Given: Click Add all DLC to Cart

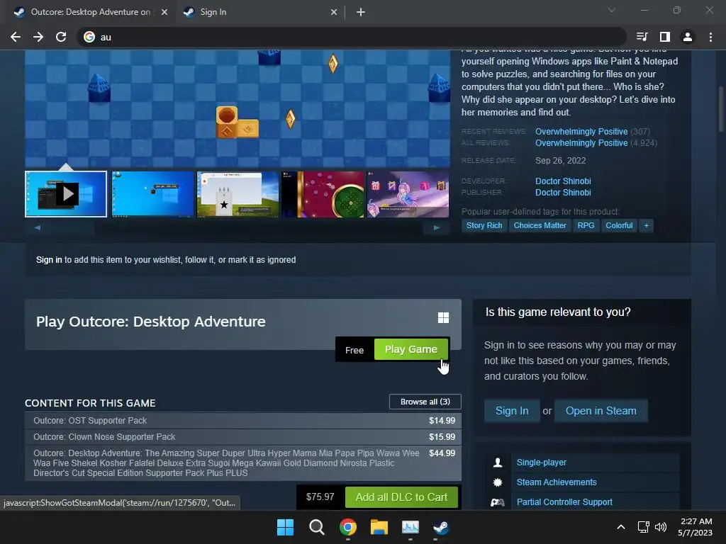Looking at the screenshot, I should (x=401, y=497).
